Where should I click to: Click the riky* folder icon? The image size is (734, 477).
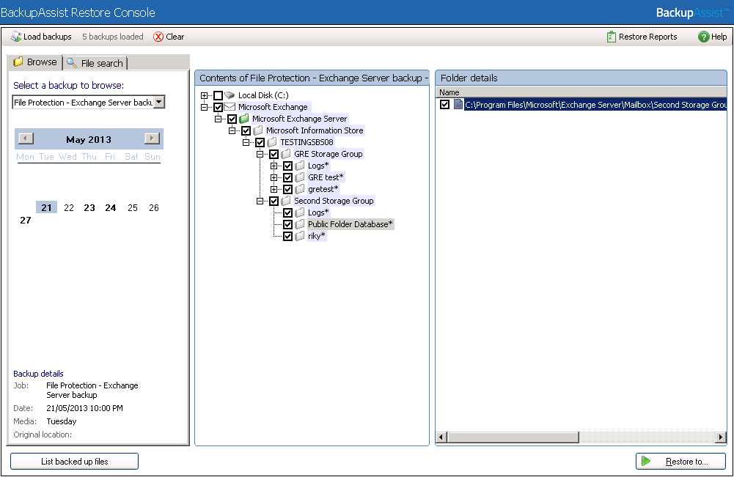point(300,236)
